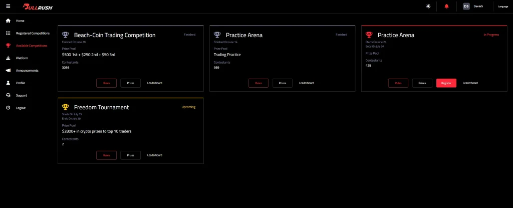513x208 pixels.
Task: Click the Beach-Coin Trading Competition title
Action: point(115,35)
